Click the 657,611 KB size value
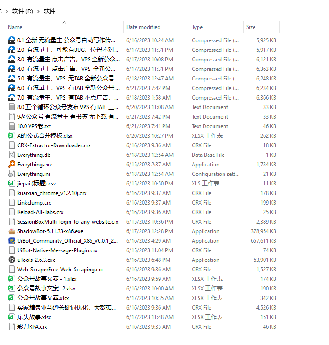Screen dimensions: 329x345 pos(263,241)
